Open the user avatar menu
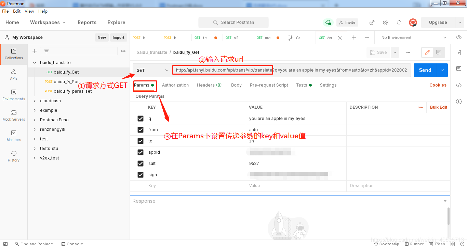Screen dimensions: 467x246 (x=413, y=22)
